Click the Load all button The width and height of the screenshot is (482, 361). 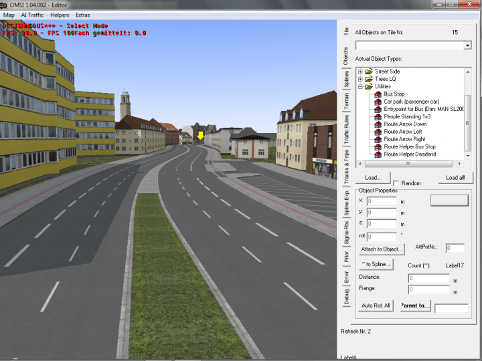455,178
